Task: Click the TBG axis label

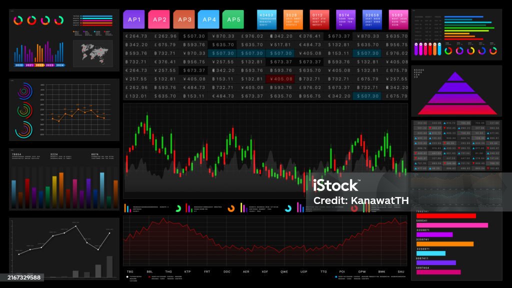Action: 130,271
